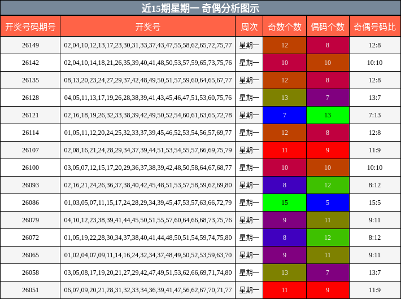Select issue number 26100
This screenshot has height=299, width=401.
pyautogui.click(x=30, y=168)
